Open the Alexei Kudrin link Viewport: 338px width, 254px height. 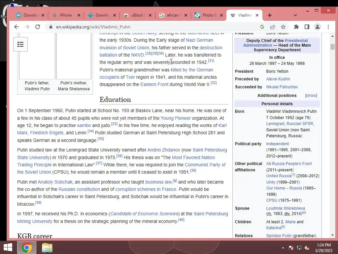[278, 79]
